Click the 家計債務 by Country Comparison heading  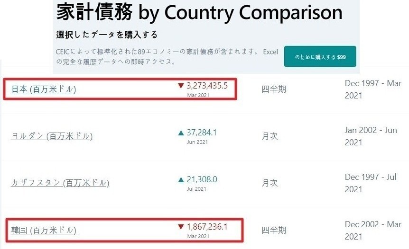[x=199, y=13]
